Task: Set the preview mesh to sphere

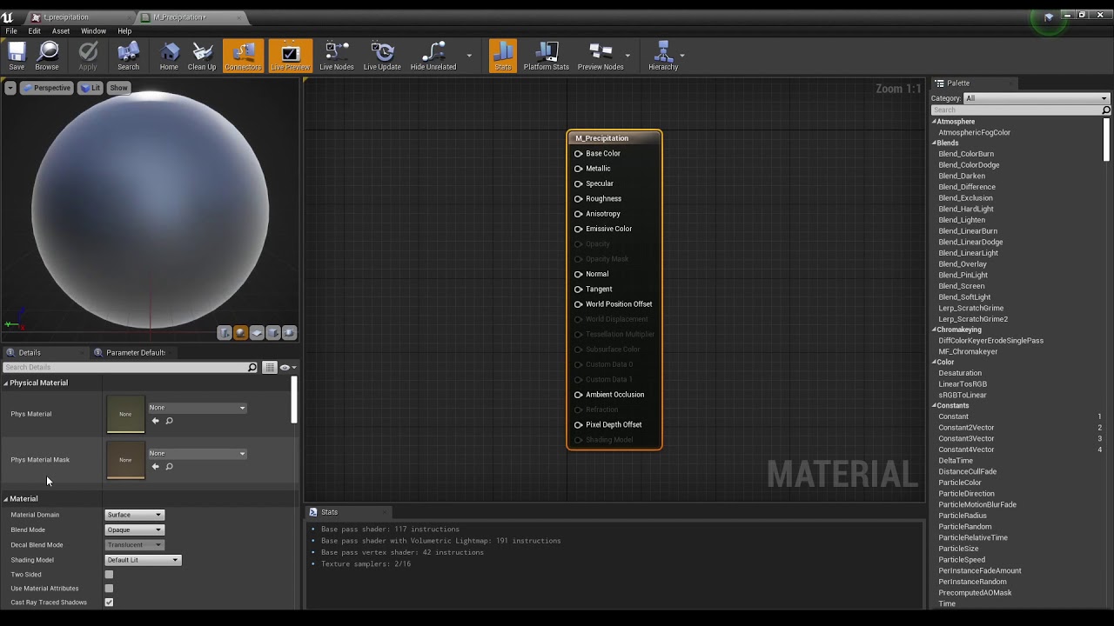Action: (241, 333)
